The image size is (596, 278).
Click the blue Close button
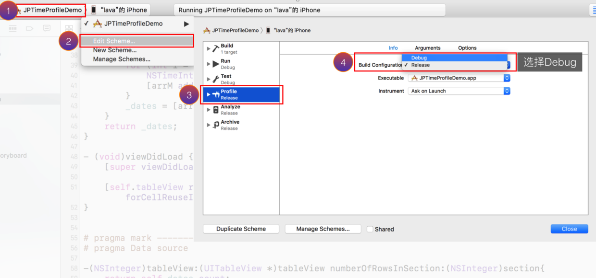click(x=569, y=229)
